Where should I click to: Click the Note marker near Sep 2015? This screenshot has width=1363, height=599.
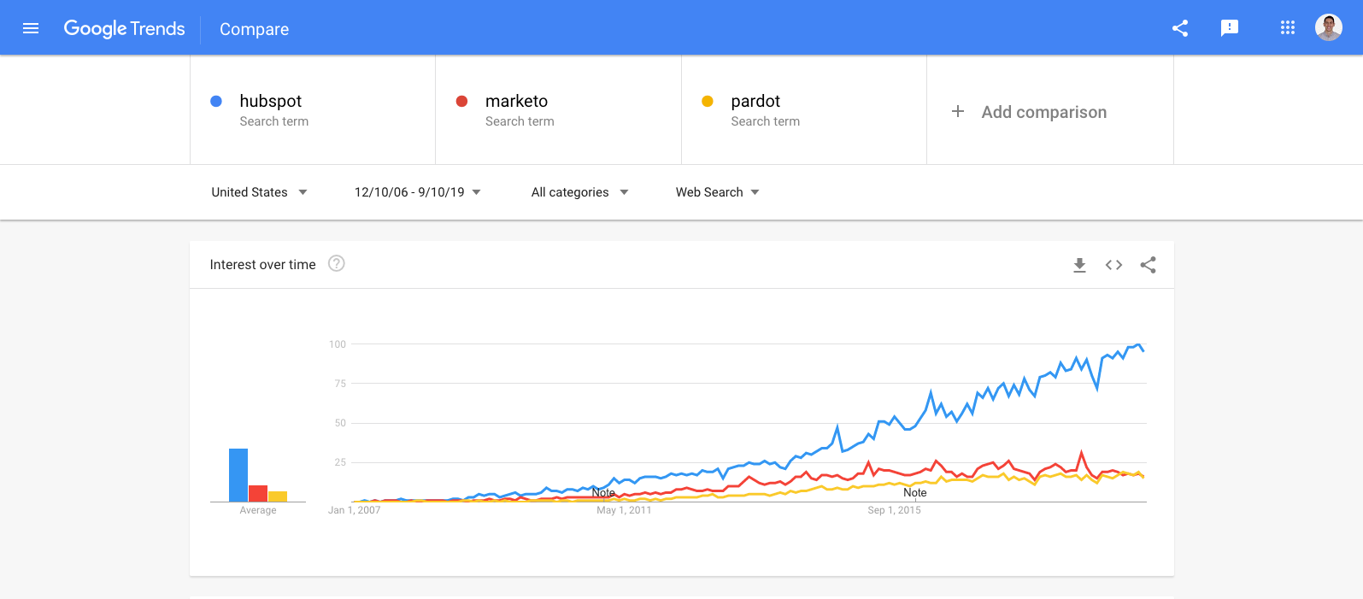[x=914, y=493]
